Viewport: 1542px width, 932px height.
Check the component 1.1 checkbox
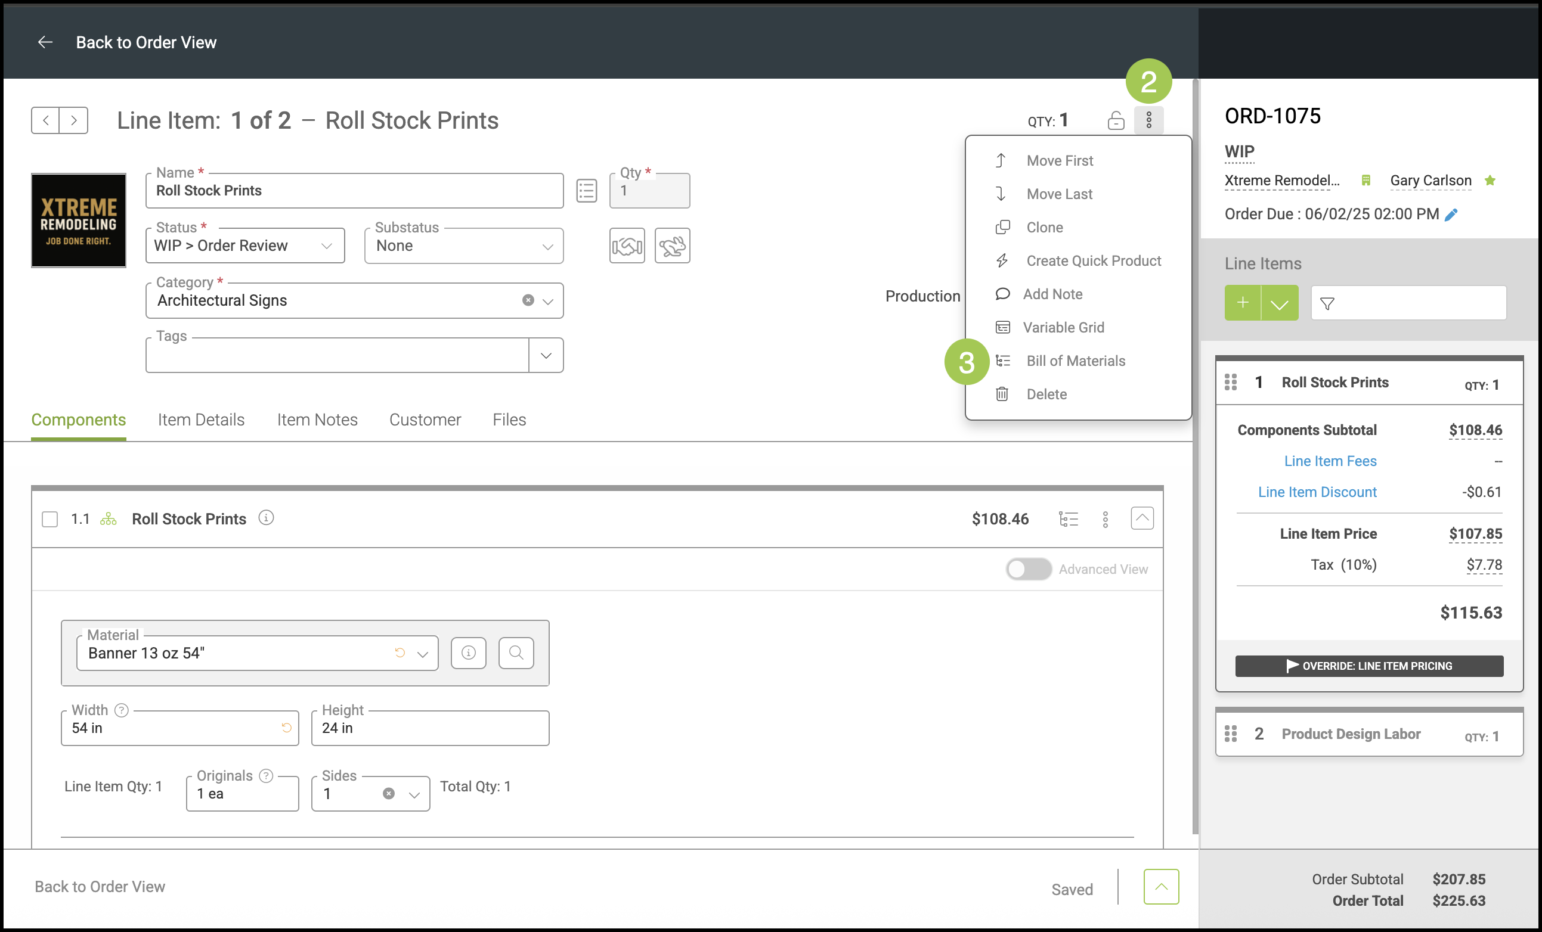coord(50,519)
